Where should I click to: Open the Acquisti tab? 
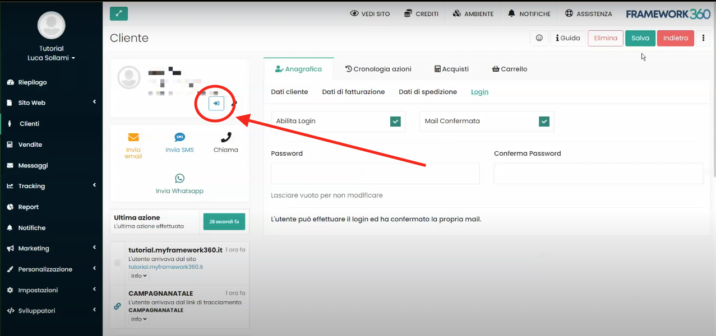click(451, 69)
